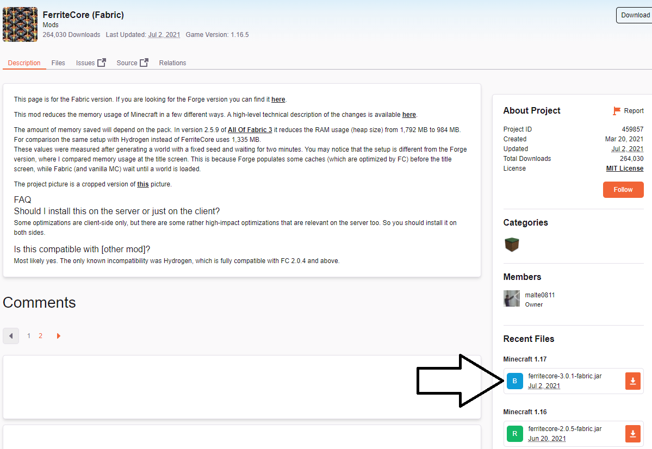The image size is (652, 449).
Task: Open the Issues external link tab
Action: [91, 63]
